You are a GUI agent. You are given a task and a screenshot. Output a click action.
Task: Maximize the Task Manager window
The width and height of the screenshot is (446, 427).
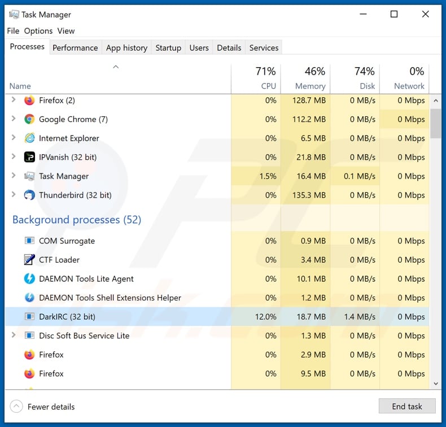[x=394, y=14]
